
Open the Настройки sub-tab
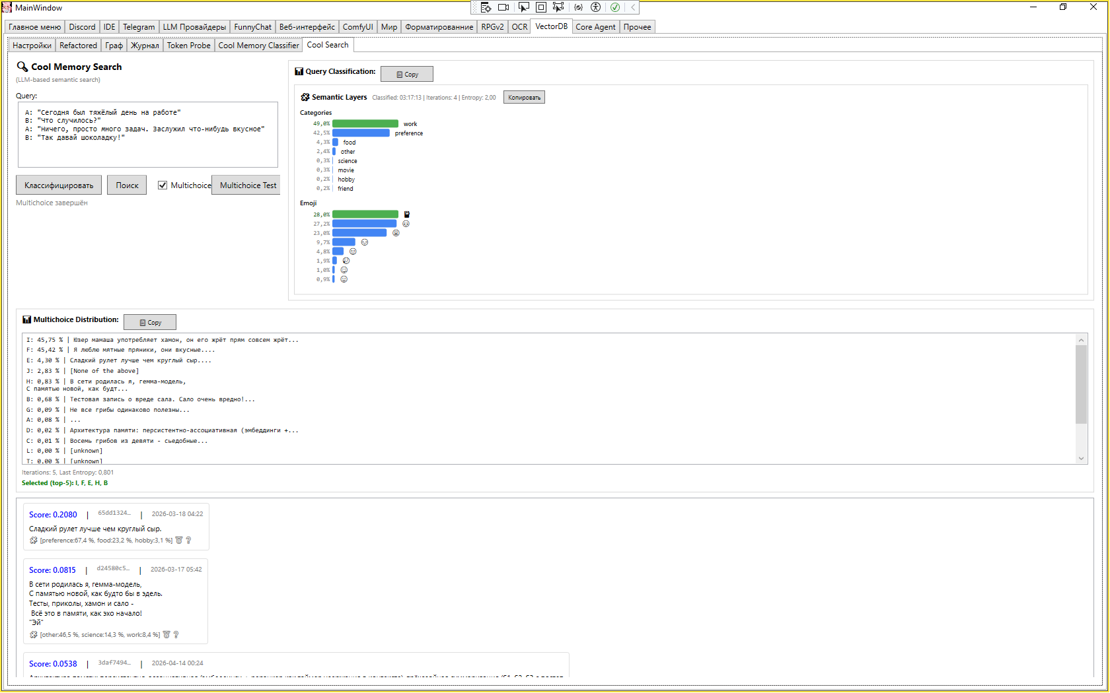coord(32,46)
